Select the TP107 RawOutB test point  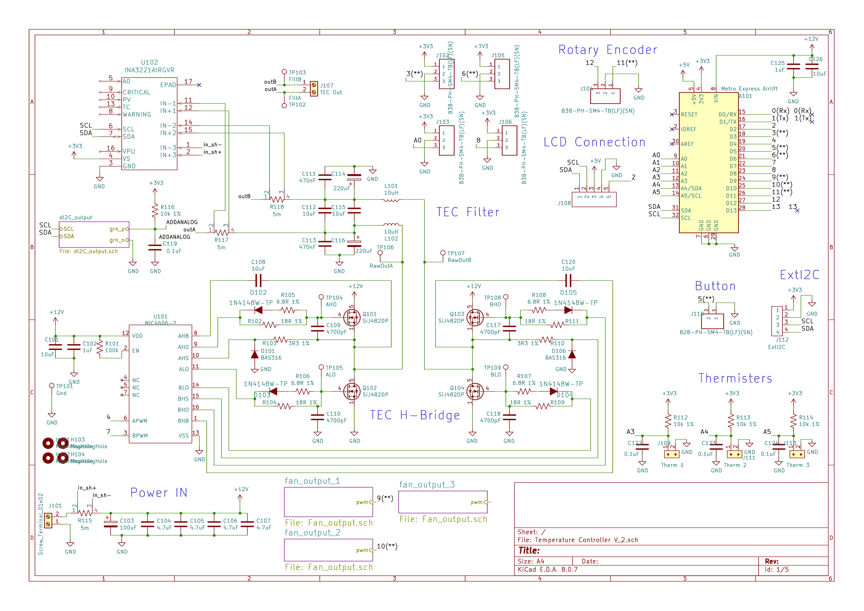pyautogui.click(x=443, y=254)
